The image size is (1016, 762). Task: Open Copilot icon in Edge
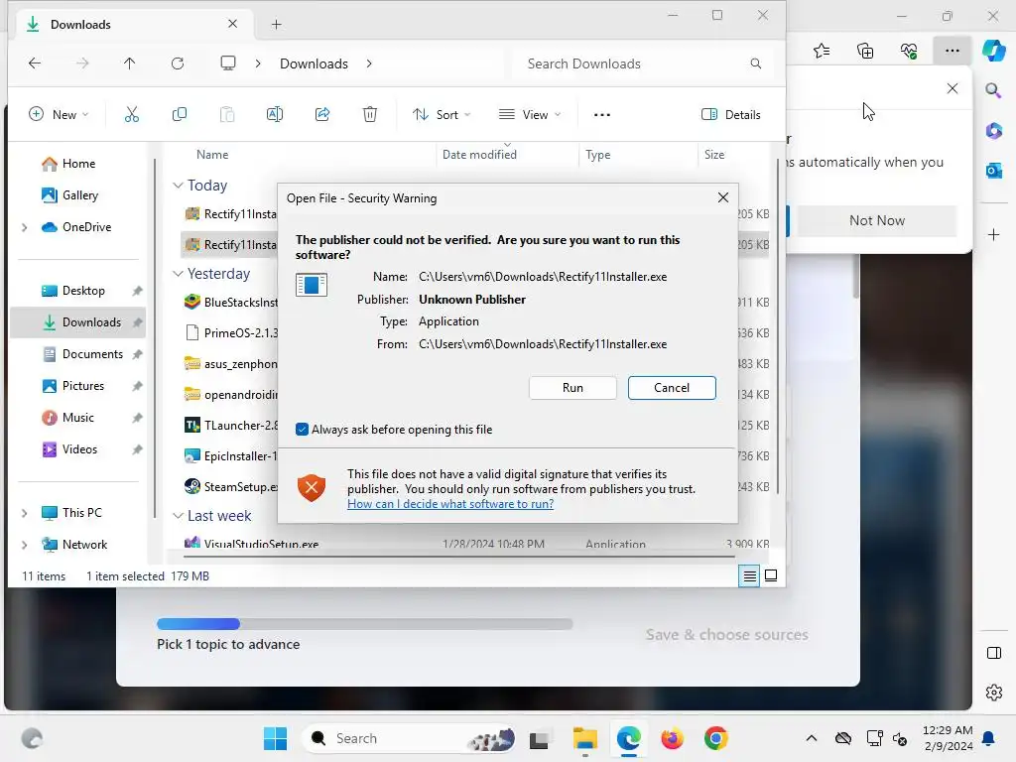click(x=994, y=51)
